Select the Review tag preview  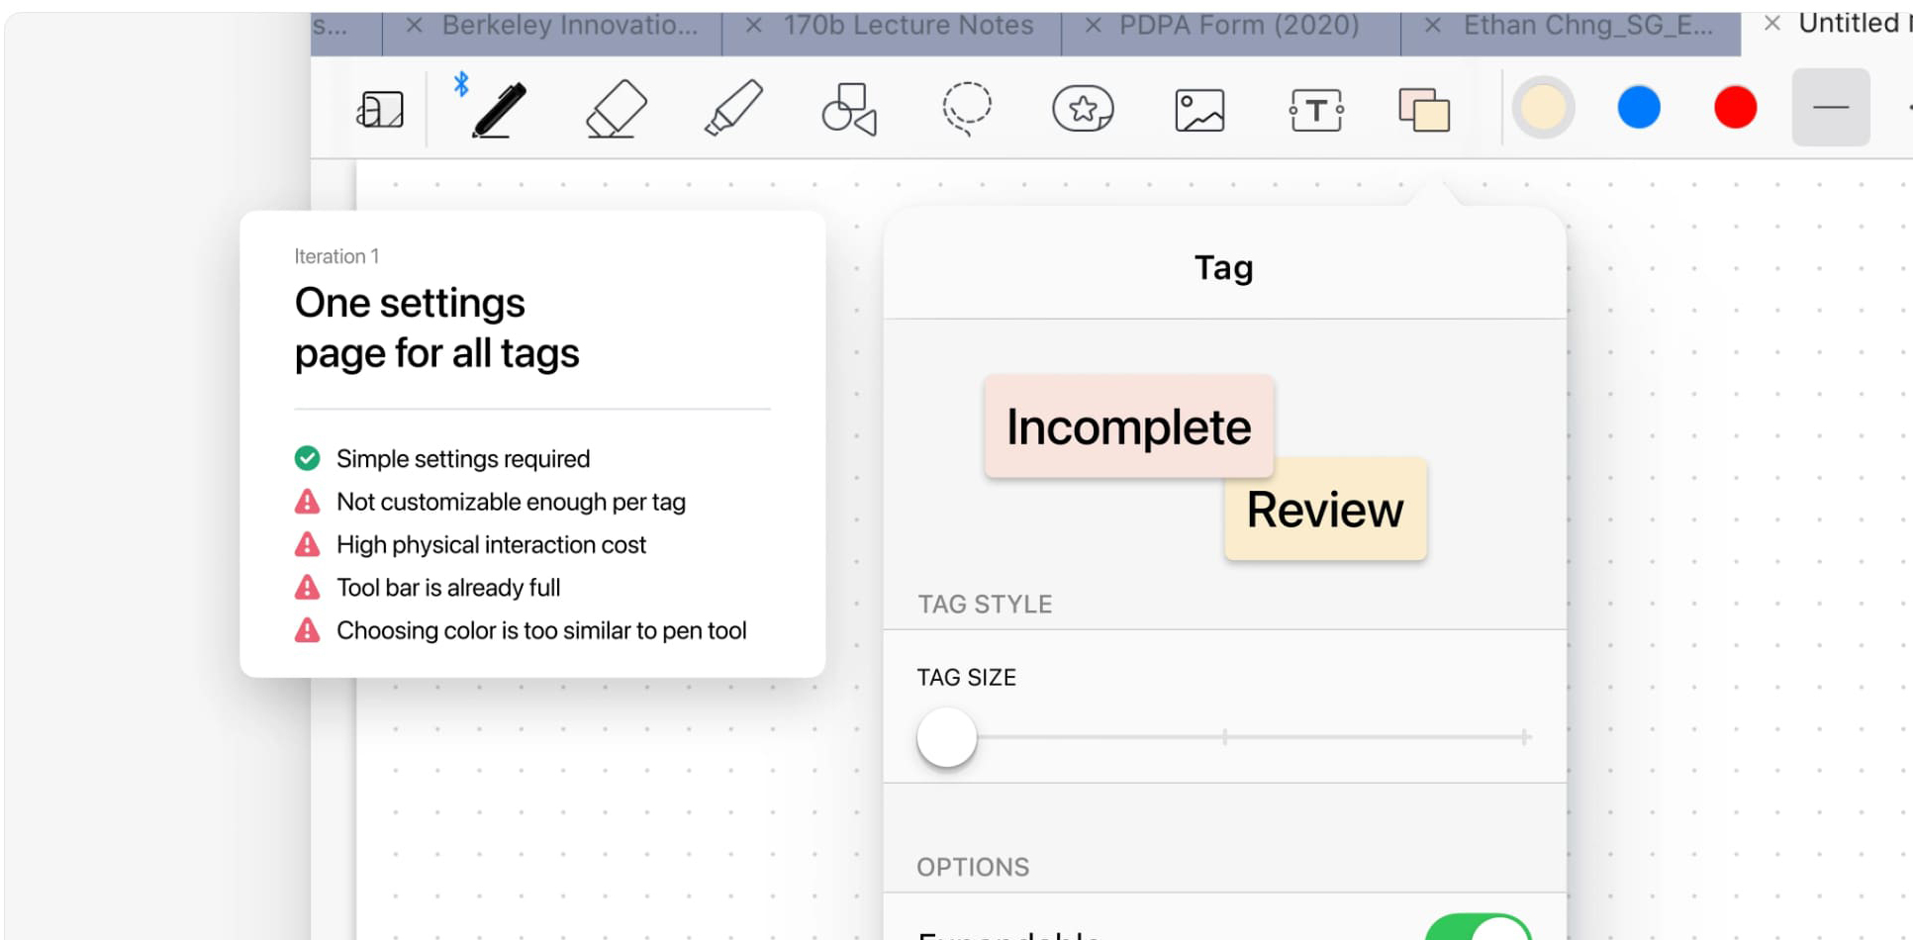pos(1325,510)
